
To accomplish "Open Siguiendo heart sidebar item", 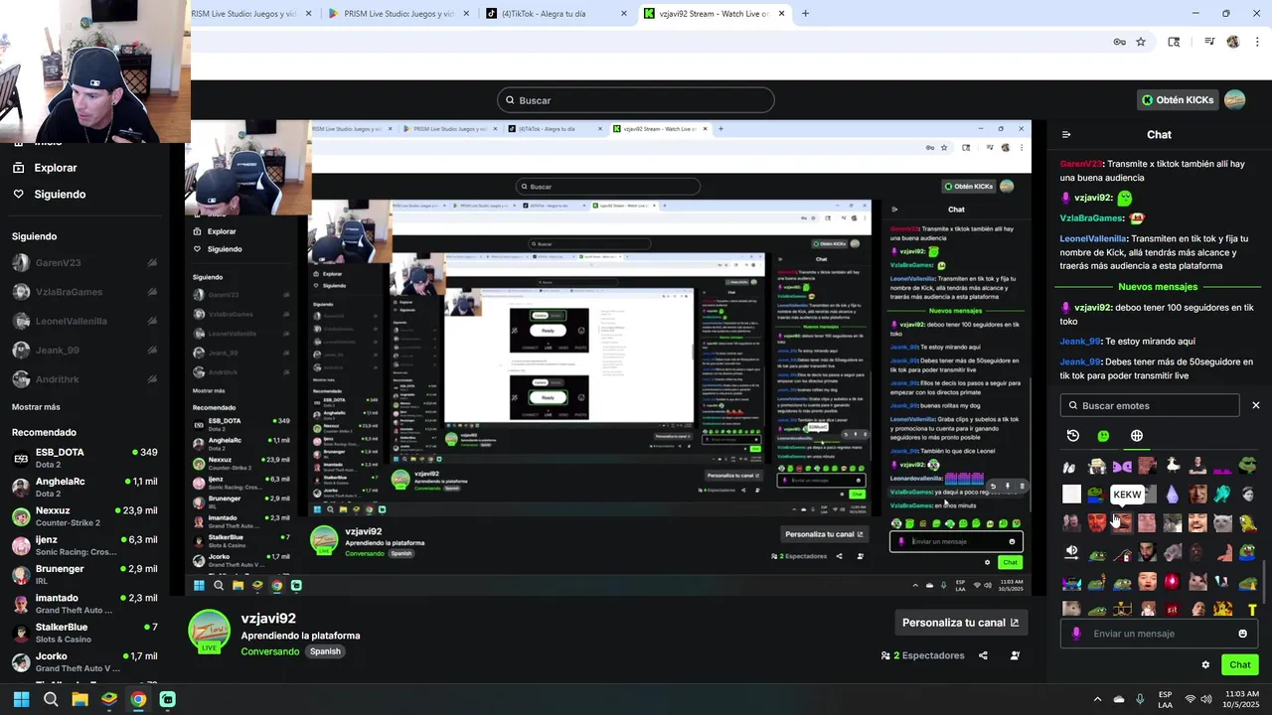I will tap(60, 195).
